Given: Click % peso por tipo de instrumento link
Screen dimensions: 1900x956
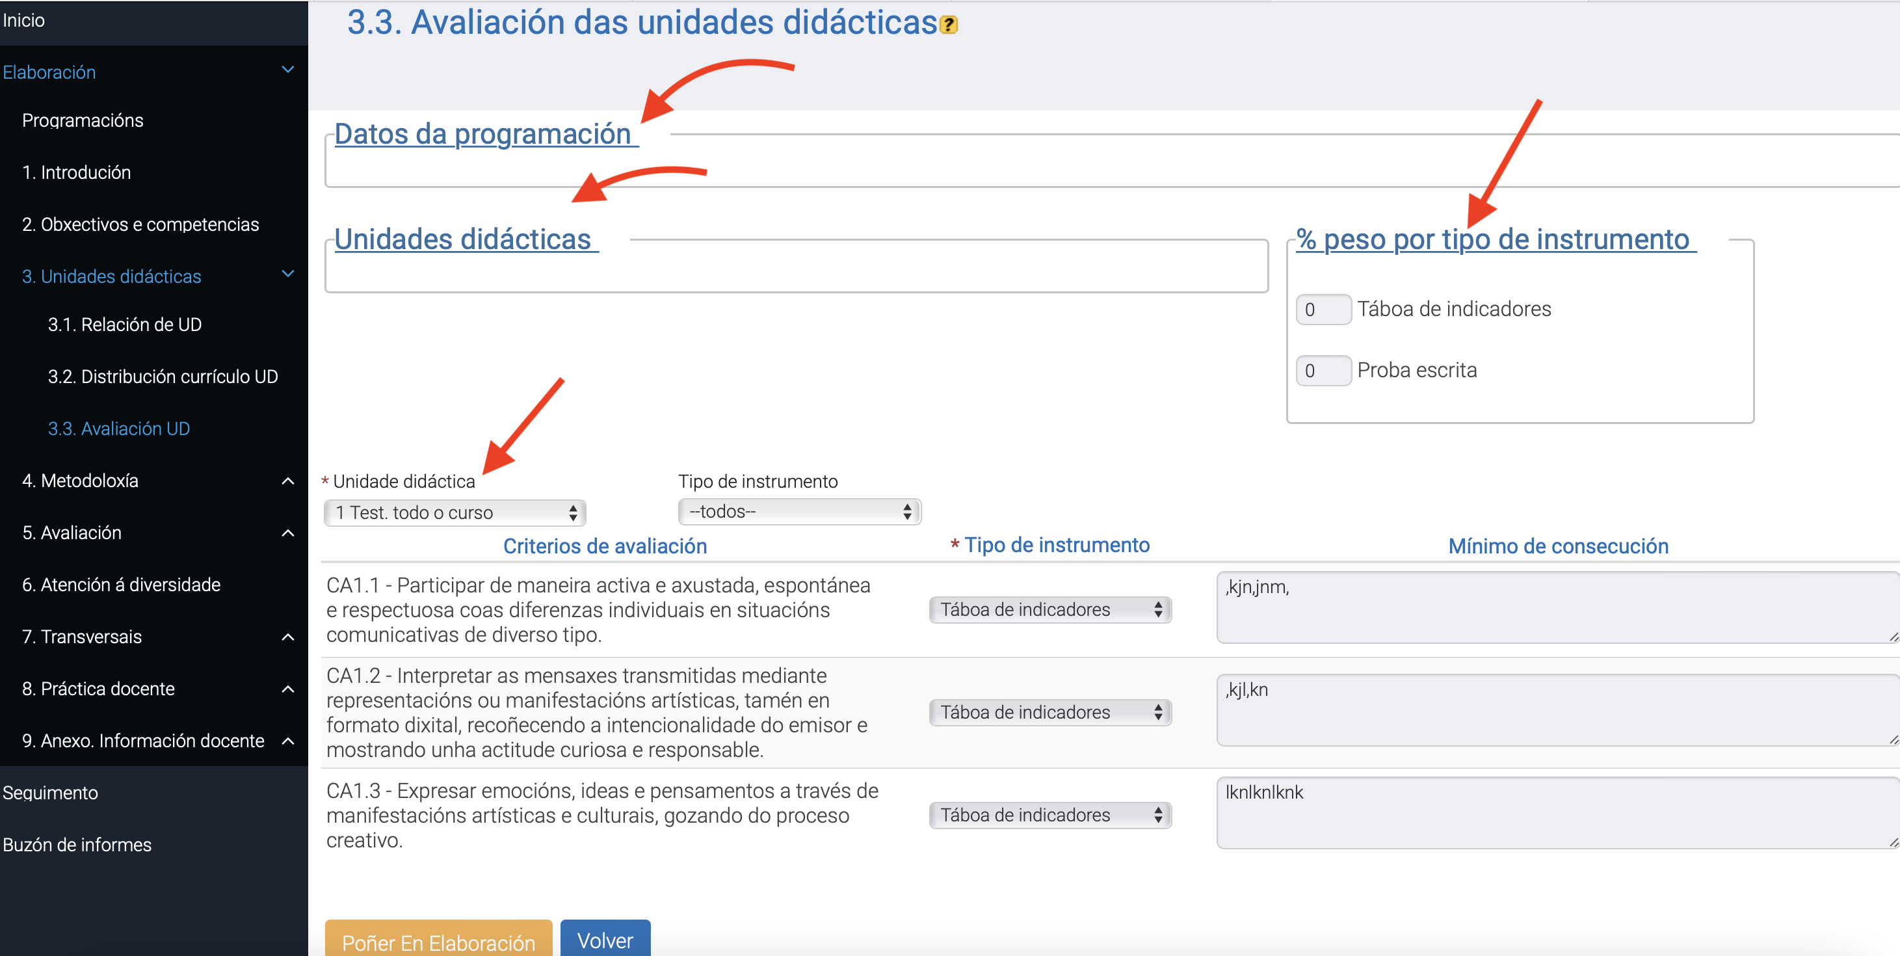Looking at the screenshot, I should [x=1497, y=240].
